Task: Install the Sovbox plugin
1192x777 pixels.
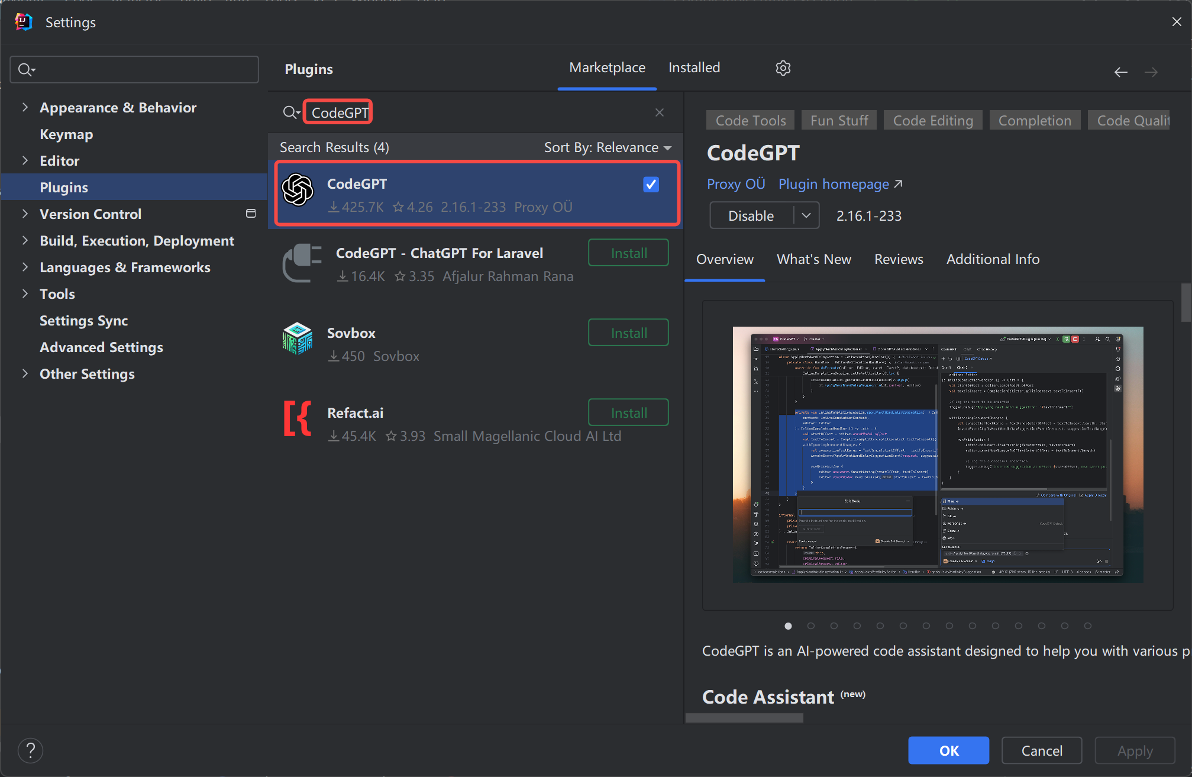Action: click(x=628, y=333)
